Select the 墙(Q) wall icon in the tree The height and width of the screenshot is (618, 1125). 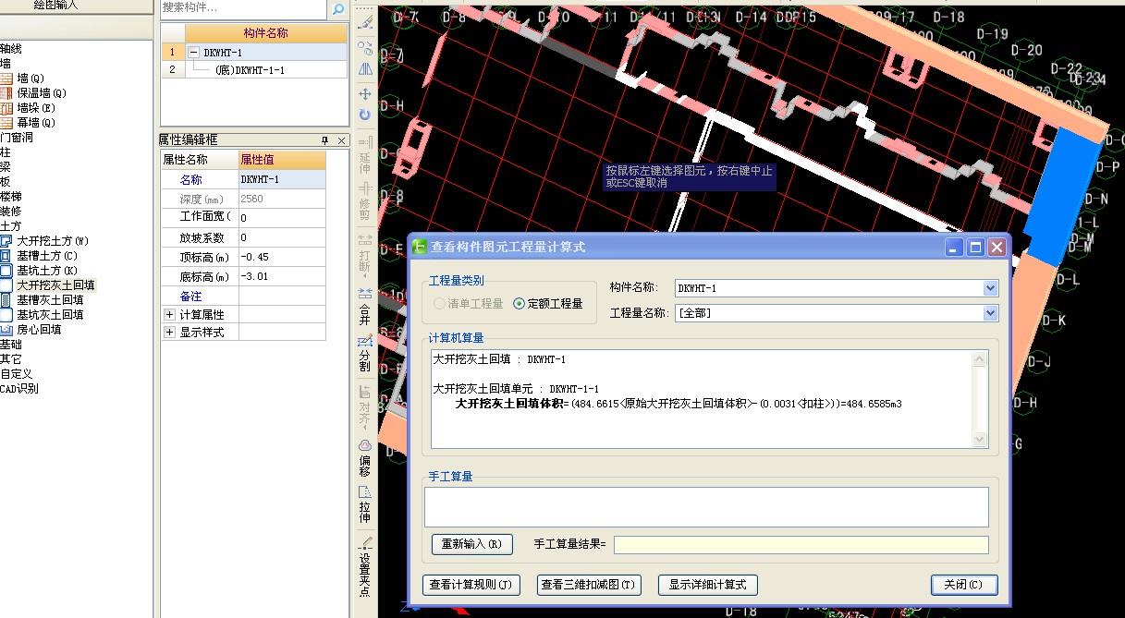pyautogui.click(x=7, y=79)
